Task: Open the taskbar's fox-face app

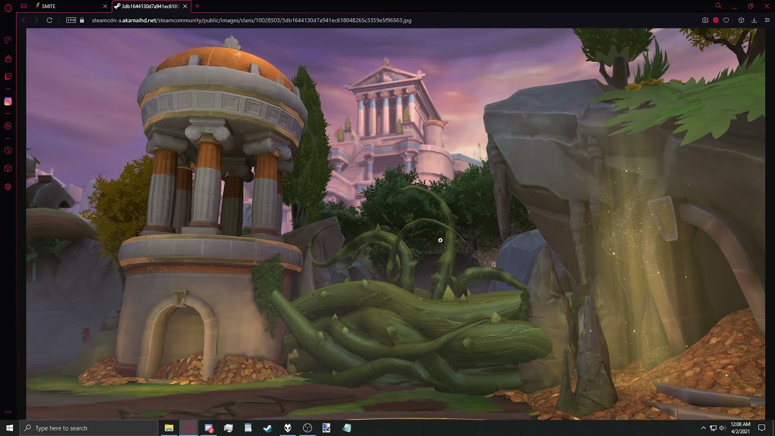Action: pos(288,428)
